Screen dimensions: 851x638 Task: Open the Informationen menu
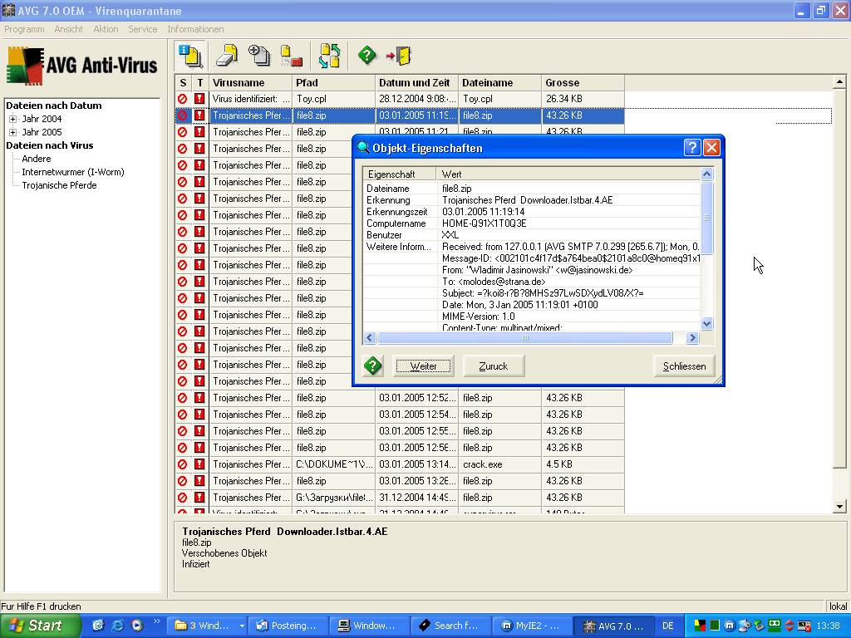(x=195, y=29)
